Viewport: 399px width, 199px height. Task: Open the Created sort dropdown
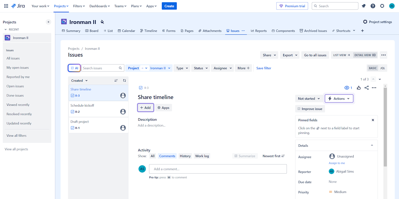(80, 80)
